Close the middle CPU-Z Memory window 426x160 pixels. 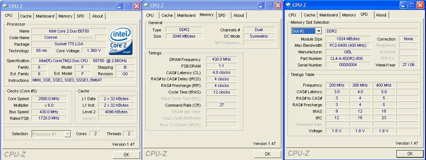click(279, 5)
